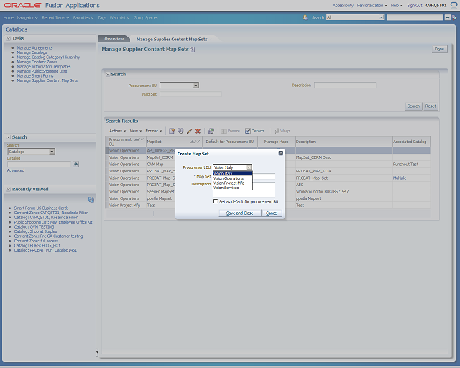The width and height of the screenshot is (460, 368).
Task: Open Catalog: Shop at Staples recent link
Action: (x=35, y=231)
